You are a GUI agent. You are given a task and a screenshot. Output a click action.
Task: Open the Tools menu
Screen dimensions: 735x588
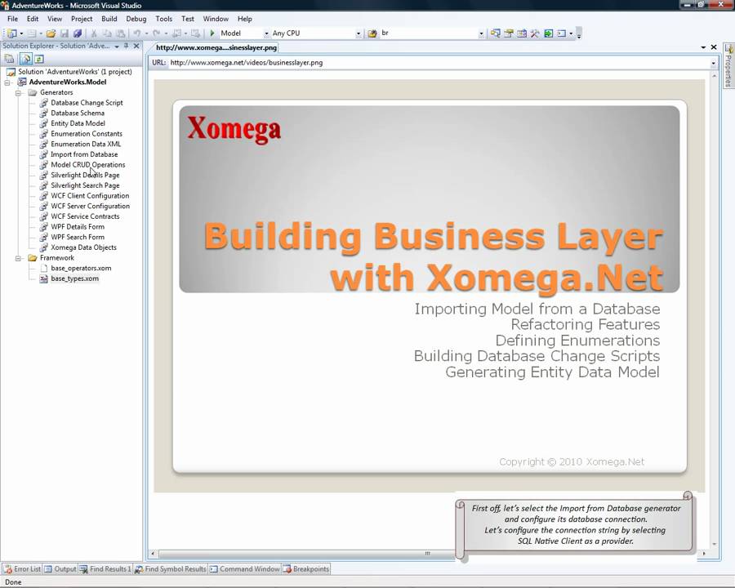point(163,19)
